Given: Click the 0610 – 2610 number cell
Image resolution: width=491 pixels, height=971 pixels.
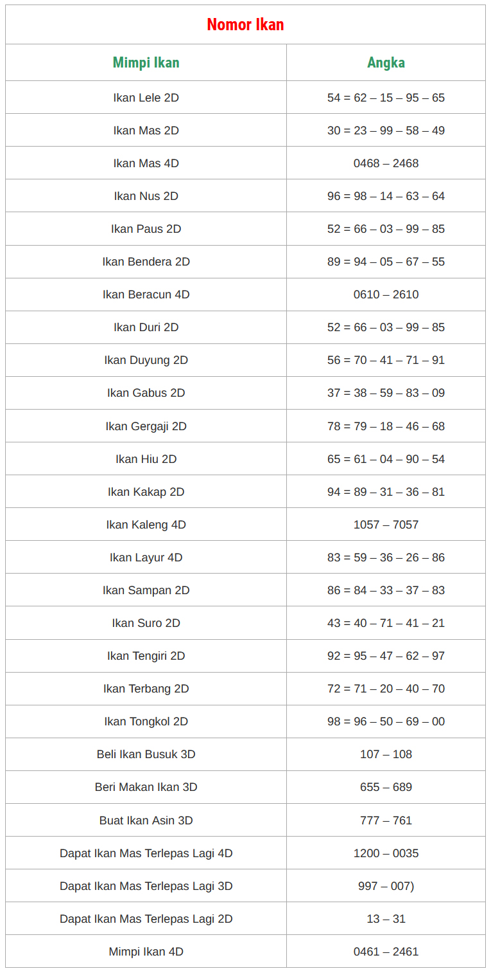Looking at the screenshot, I should coord(386,295).
